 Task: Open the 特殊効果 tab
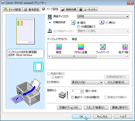(69, 10)
